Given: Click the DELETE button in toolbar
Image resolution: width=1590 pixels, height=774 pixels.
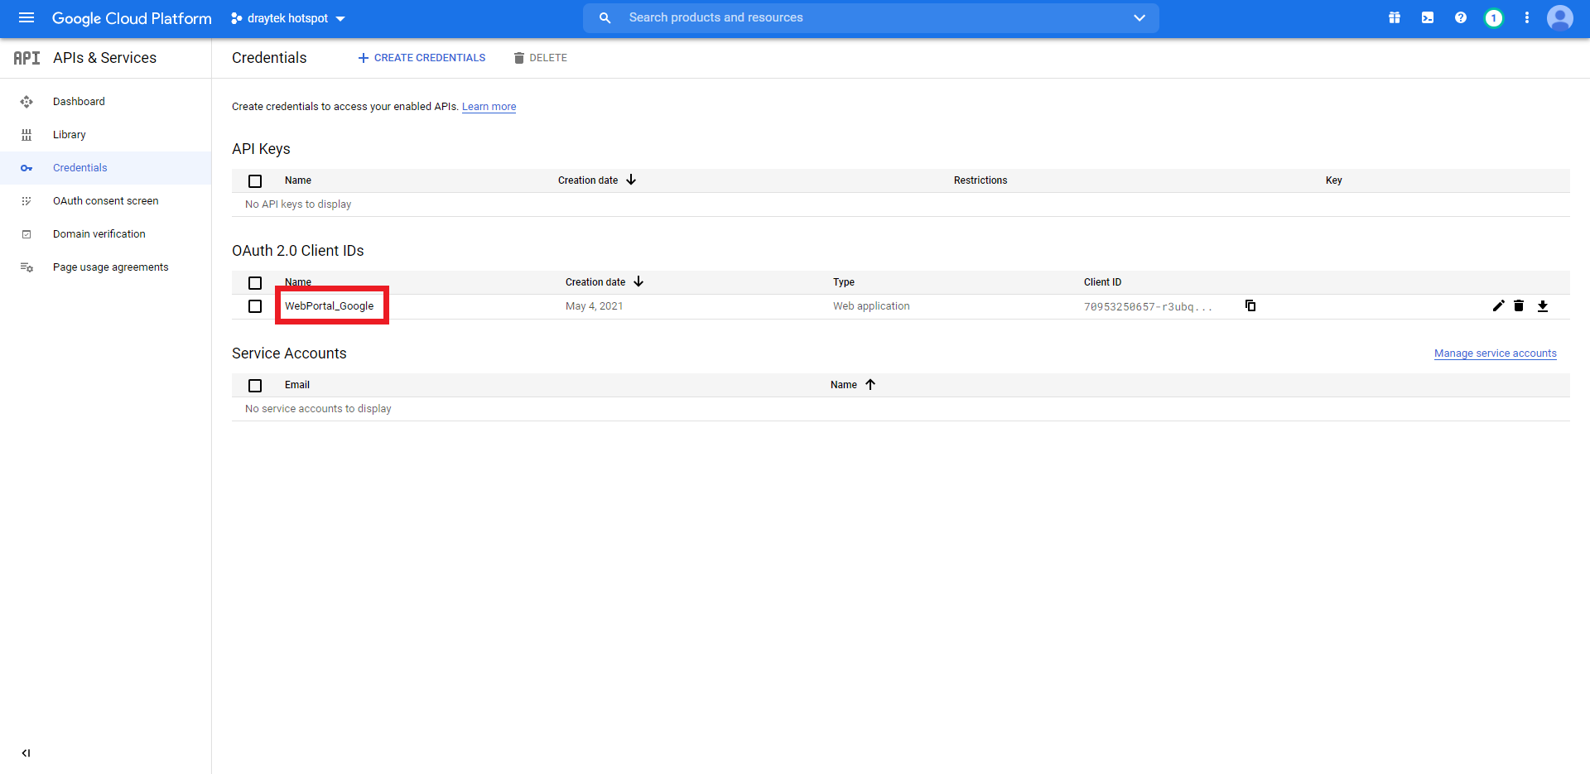Looking at the screenshot, I should [x=540, y=58].
